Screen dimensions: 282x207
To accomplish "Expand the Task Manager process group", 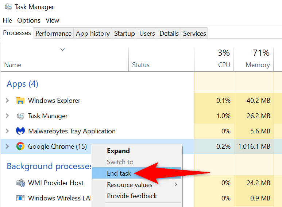I will click(x=7, y=116).
